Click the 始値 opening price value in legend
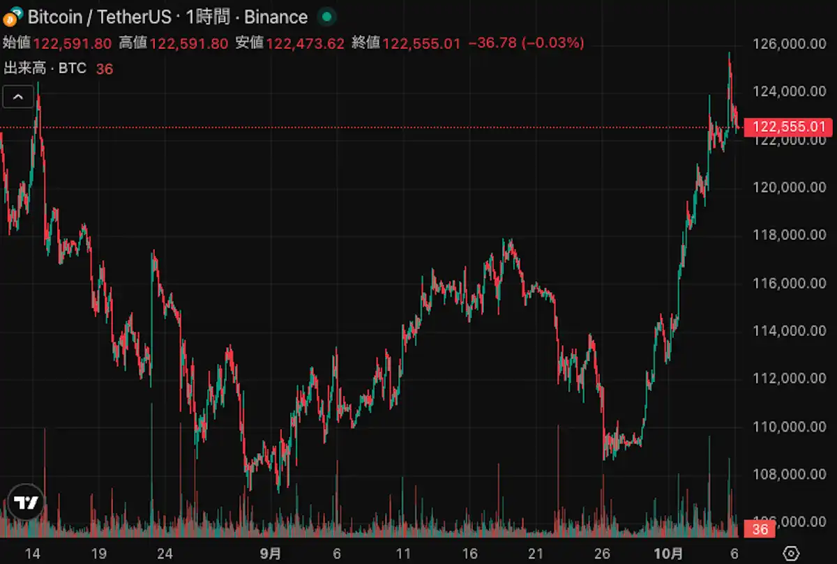Image resolution: width=837 pixels, height=564 pixels. point(73,43)
